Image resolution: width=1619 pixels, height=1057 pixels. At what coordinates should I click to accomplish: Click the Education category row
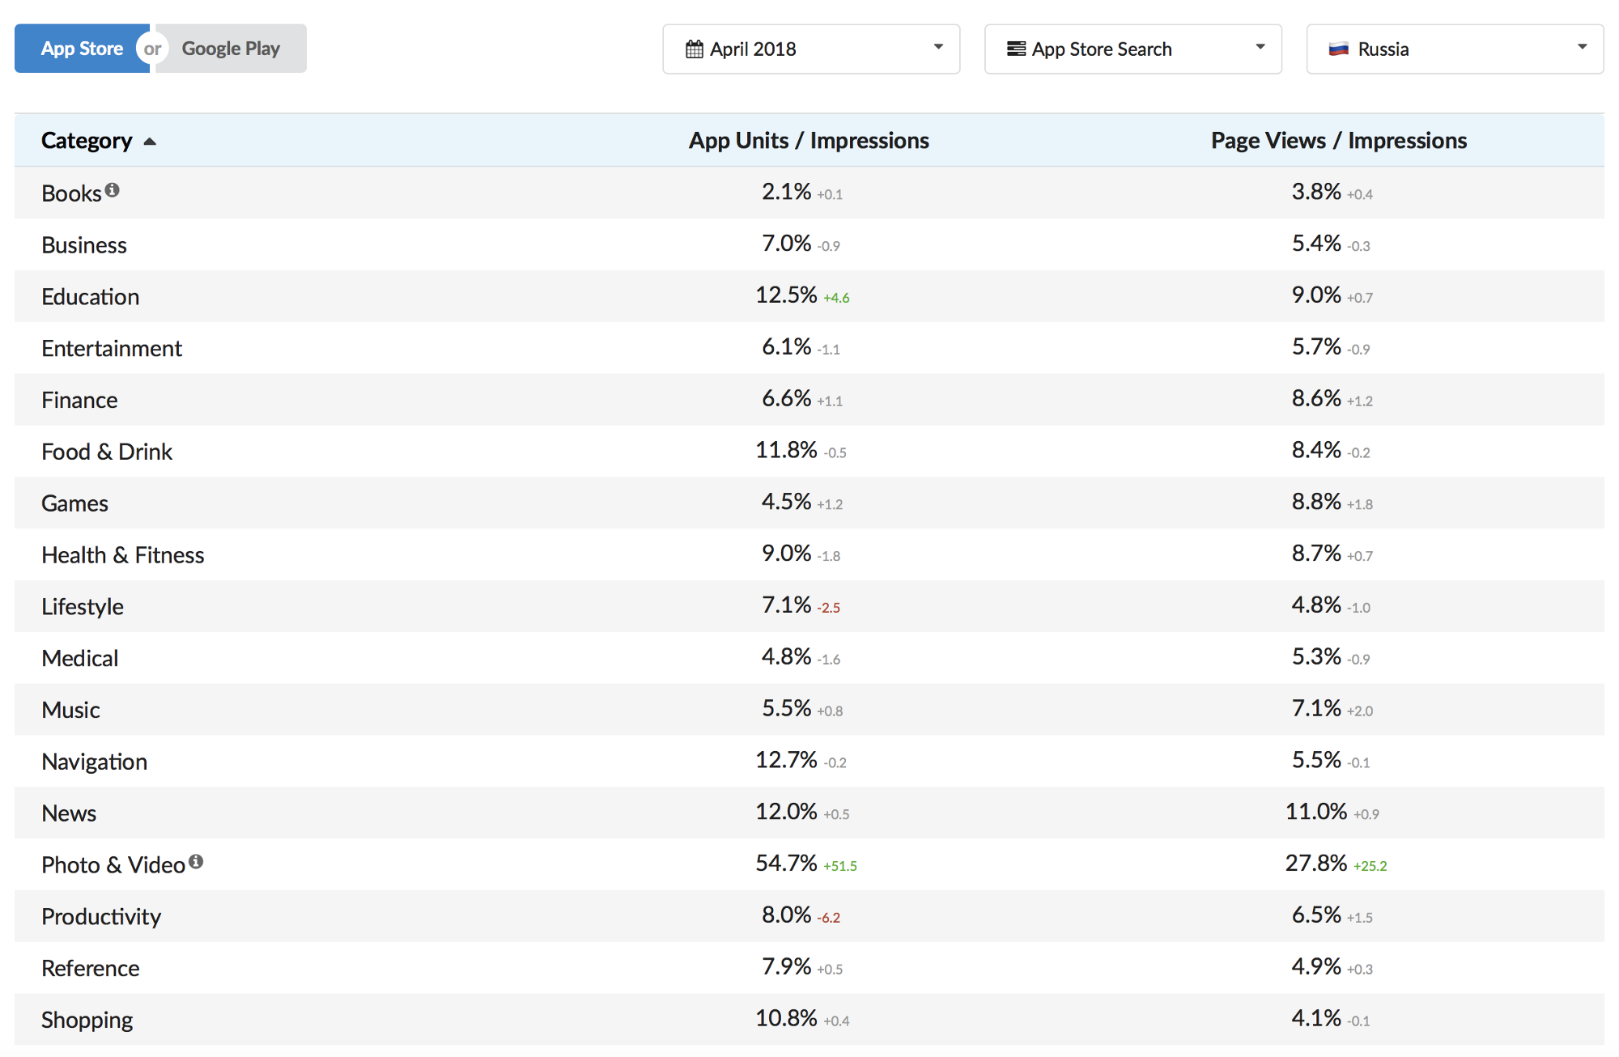pos(91,297)
